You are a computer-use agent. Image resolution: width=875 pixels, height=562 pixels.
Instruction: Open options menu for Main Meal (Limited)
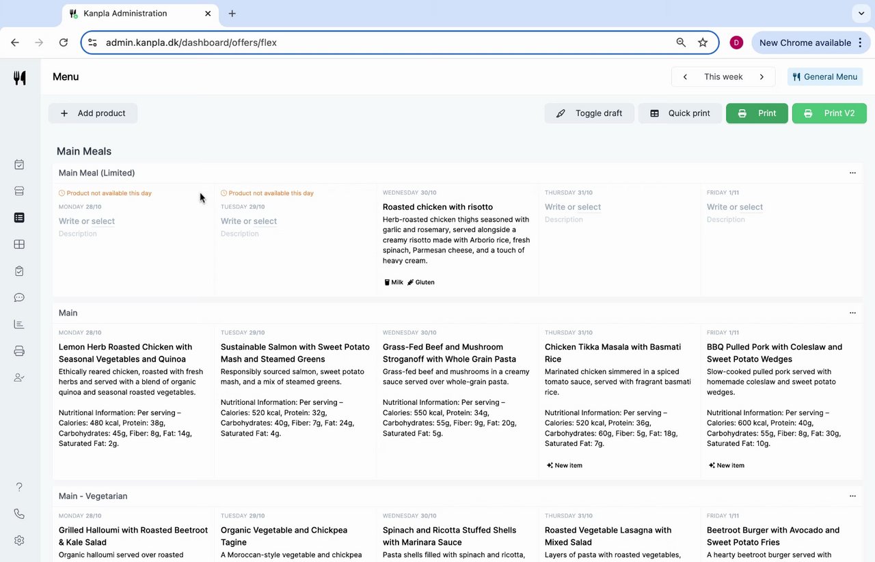852,173
